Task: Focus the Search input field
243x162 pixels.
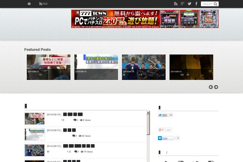Action: (207, 4)
